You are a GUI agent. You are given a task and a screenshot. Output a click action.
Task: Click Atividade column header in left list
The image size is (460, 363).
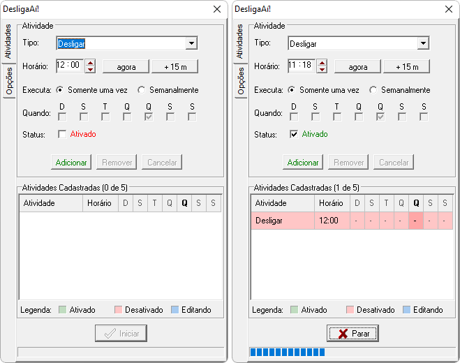point(51,203)
